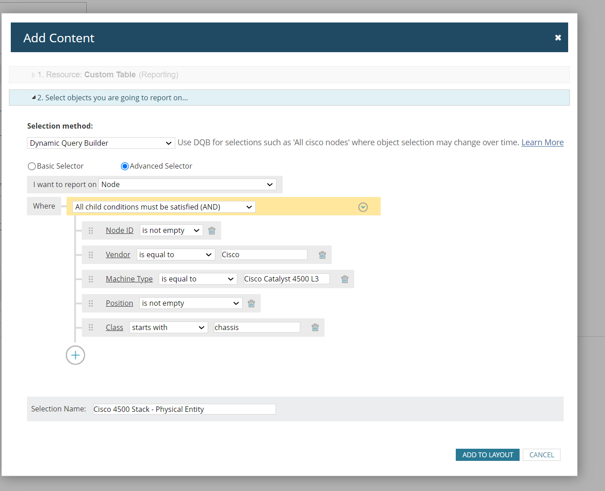Select the Basic Selector radio button
605x491 pixels.
point(31,166)
